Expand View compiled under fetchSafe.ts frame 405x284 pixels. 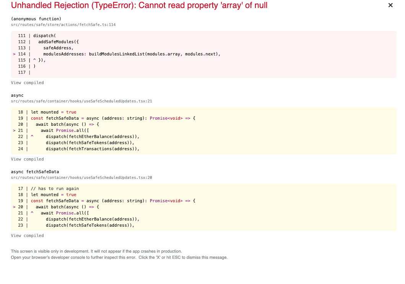pyautogui.click(x=27, y=83)
